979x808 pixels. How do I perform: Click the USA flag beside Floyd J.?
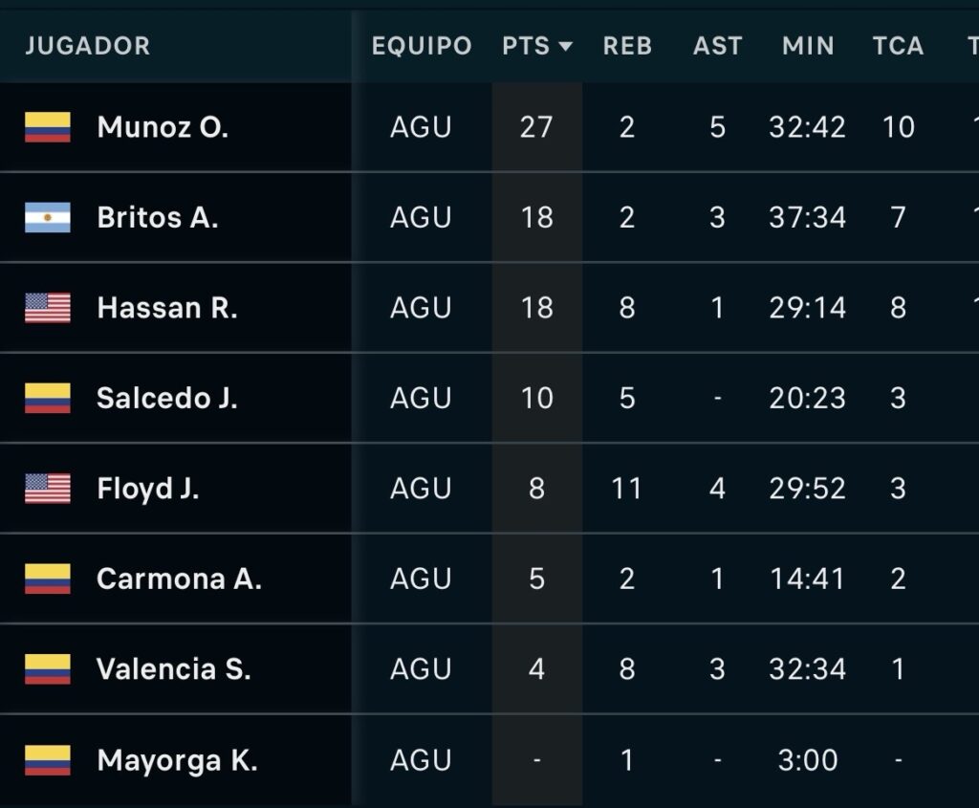48,489
